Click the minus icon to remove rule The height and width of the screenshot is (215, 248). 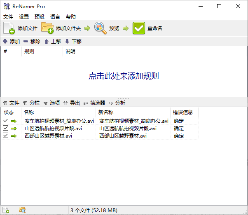(26, 42)
